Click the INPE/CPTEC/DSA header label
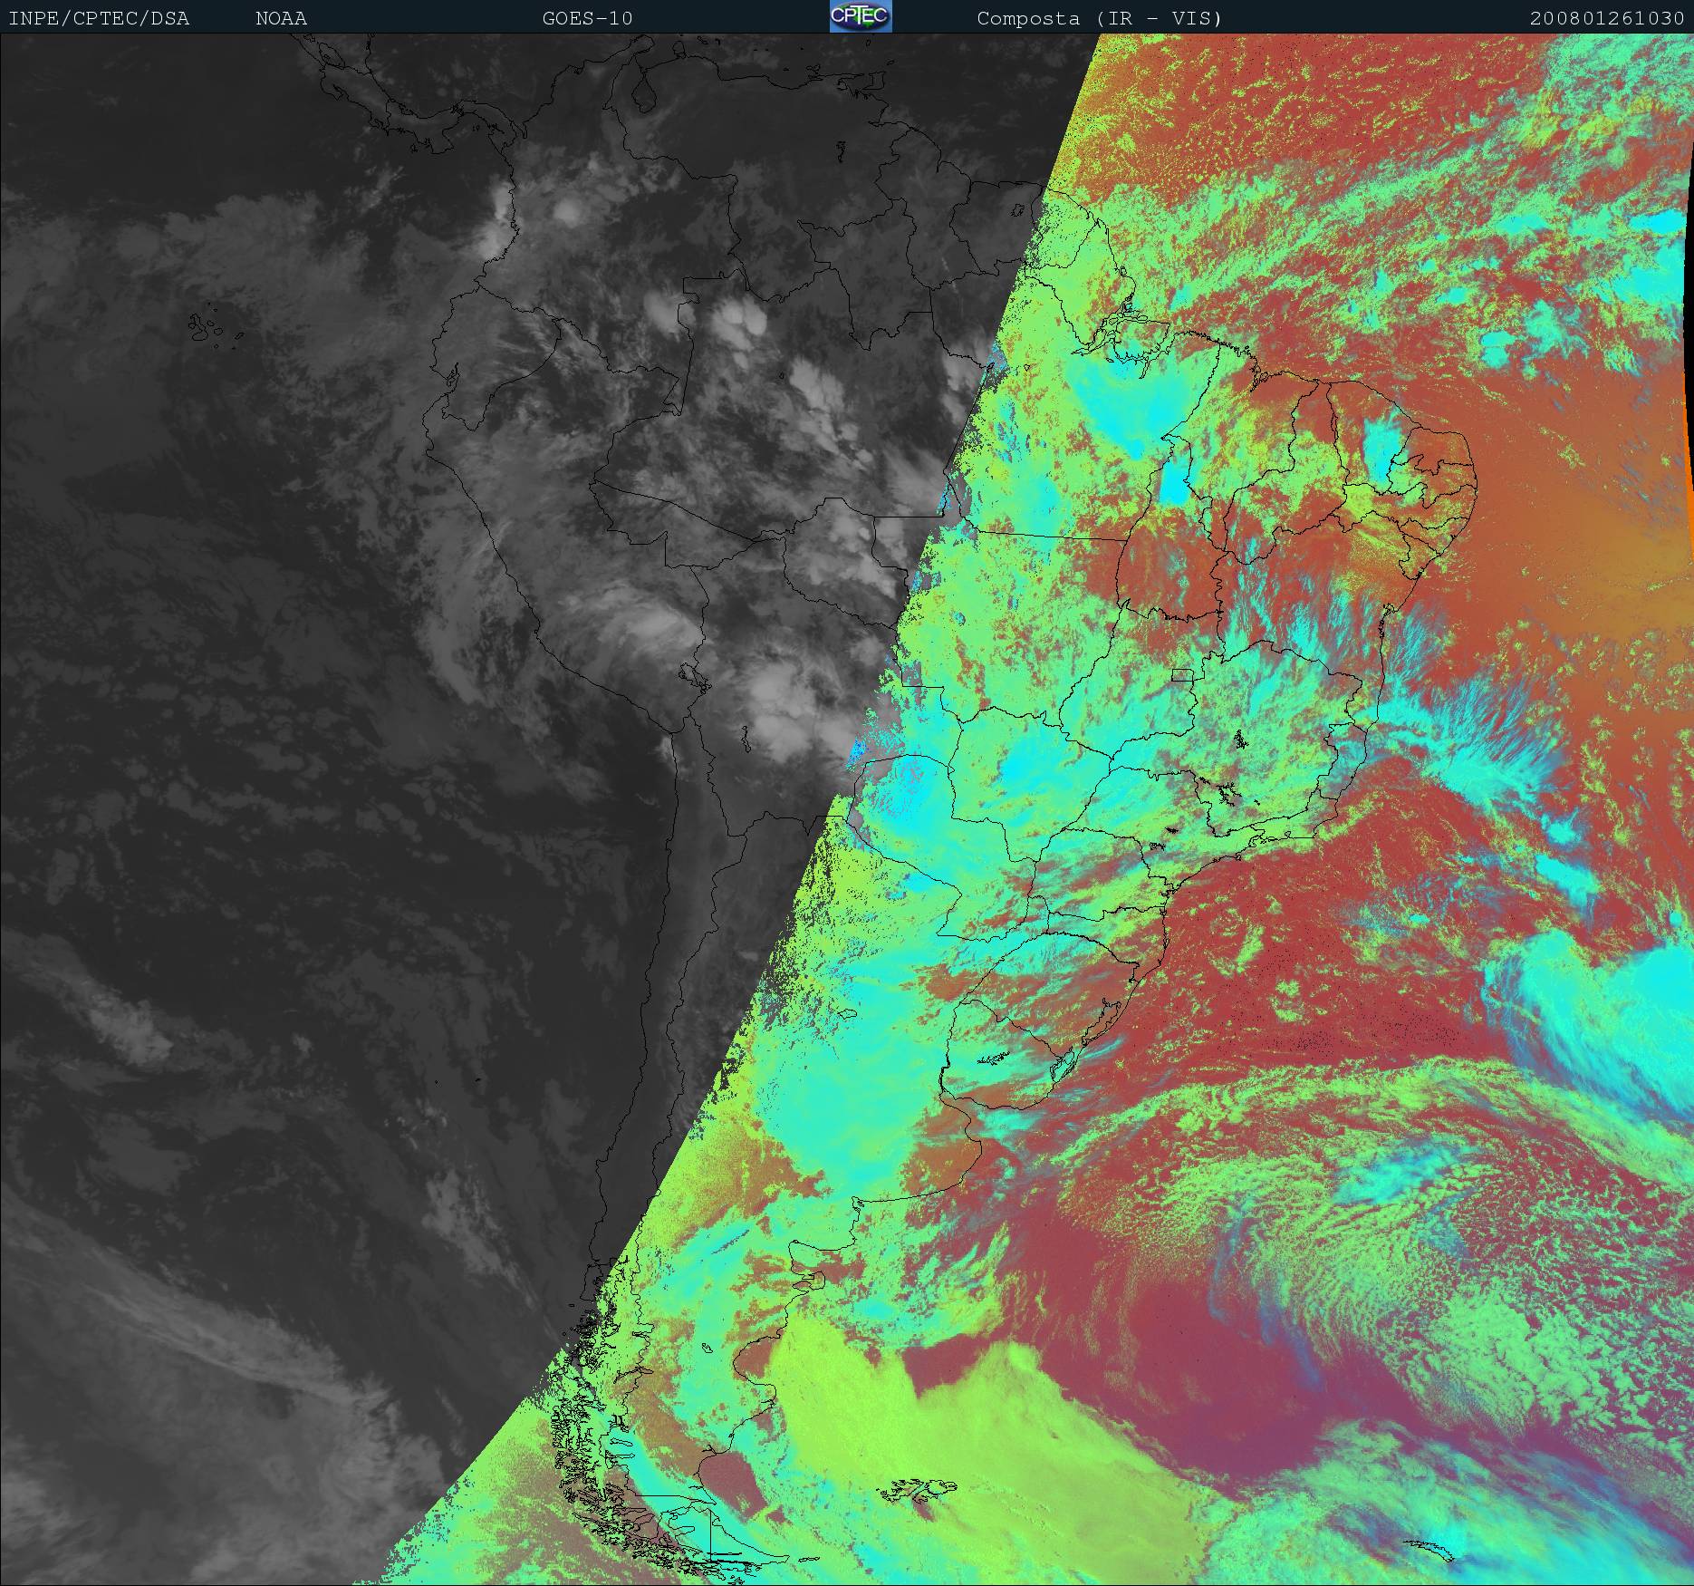1694x1586 pixels. point(99,19)
